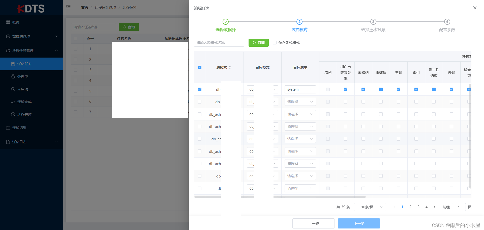Uncheck 主键 checkbox in first row
Viewport: 484px width, 230px height.
399,89
